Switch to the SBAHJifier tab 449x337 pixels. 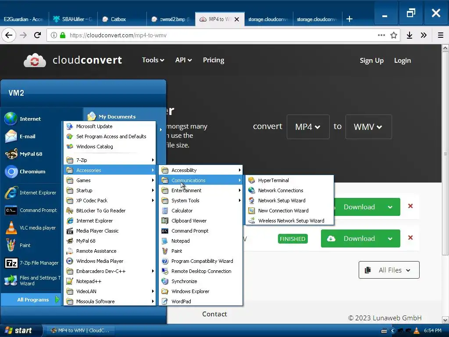pos(73,19)
